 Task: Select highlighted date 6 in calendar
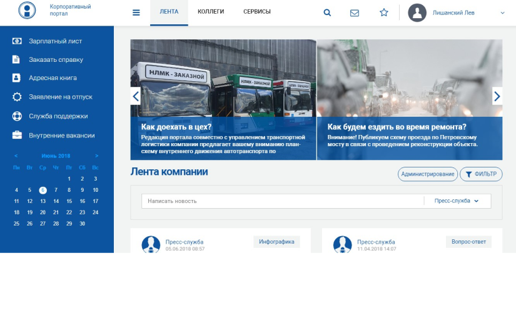coord(43,190)
